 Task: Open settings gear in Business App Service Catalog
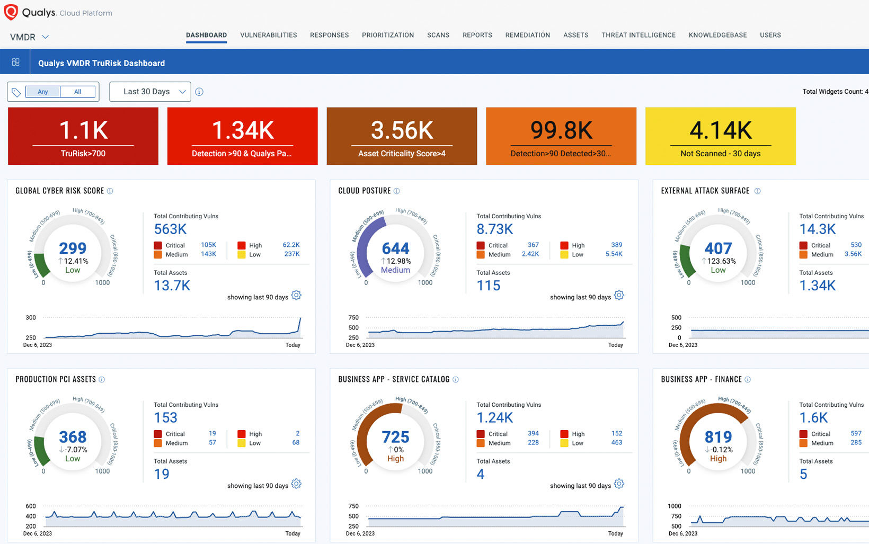pos(619,484)
